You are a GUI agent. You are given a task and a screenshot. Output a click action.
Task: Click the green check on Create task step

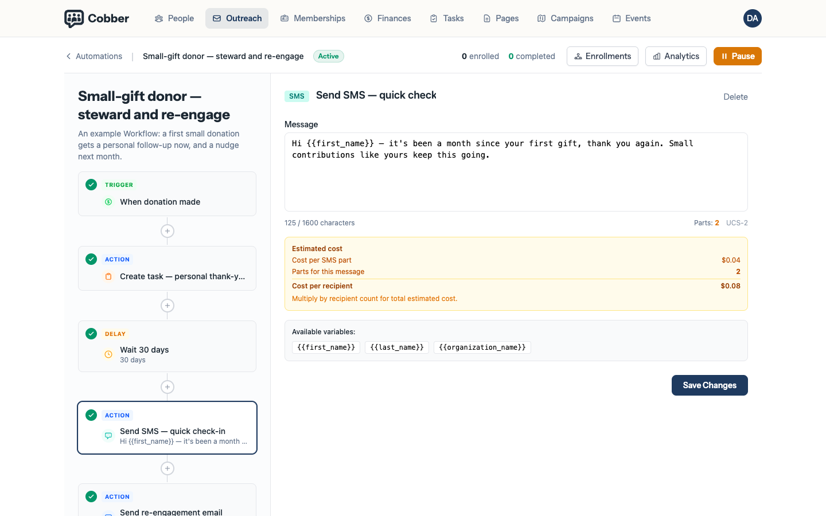click(91, 259)
